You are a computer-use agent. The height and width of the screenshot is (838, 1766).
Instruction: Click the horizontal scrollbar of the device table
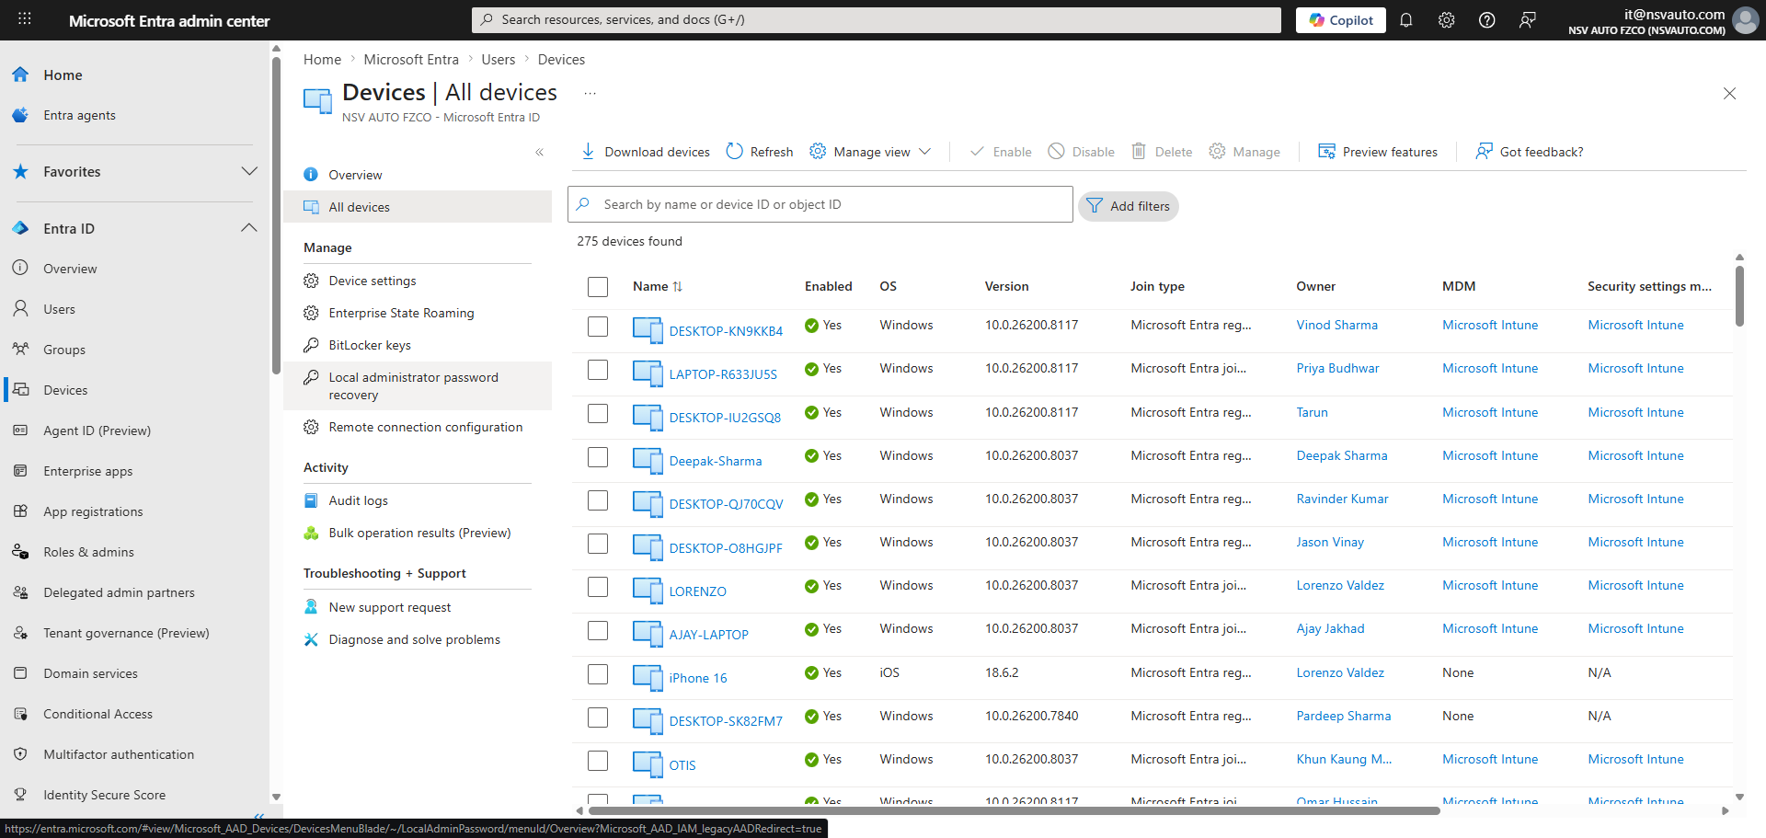click(1015, 811)
